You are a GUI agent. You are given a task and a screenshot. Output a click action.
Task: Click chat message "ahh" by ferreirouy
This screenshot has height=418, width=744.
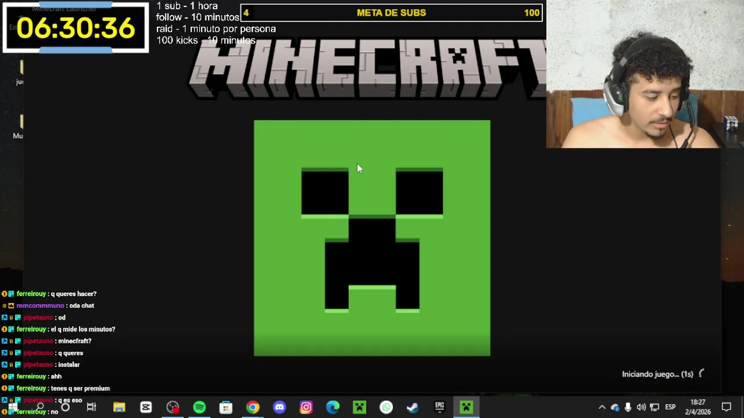point(56,376)
